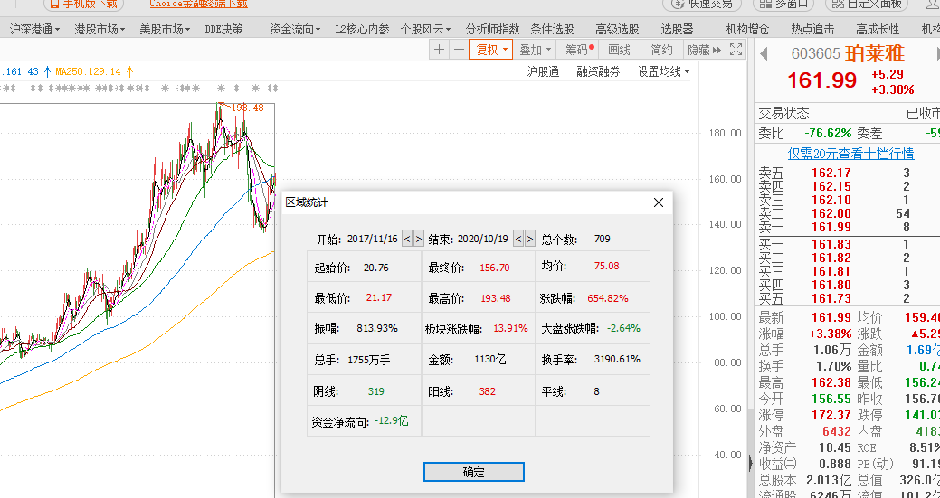Open the 选股器 menu item
The width and height of the screenshot is (940, 498).
click(678, 29)
